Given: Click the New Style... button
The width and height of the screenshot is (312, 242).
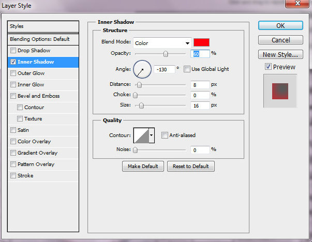Looking at the screenshot, I should pos(280,54).
